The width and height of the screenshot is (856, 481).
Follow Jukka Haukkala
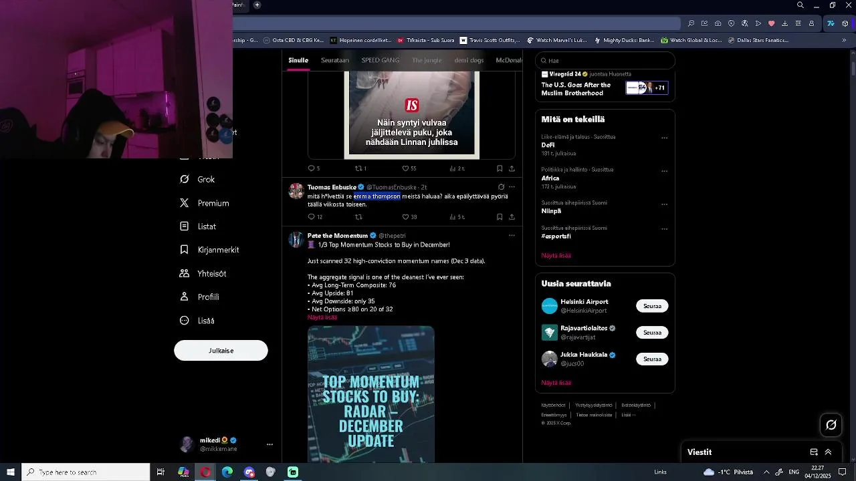(x=652, y=359)
